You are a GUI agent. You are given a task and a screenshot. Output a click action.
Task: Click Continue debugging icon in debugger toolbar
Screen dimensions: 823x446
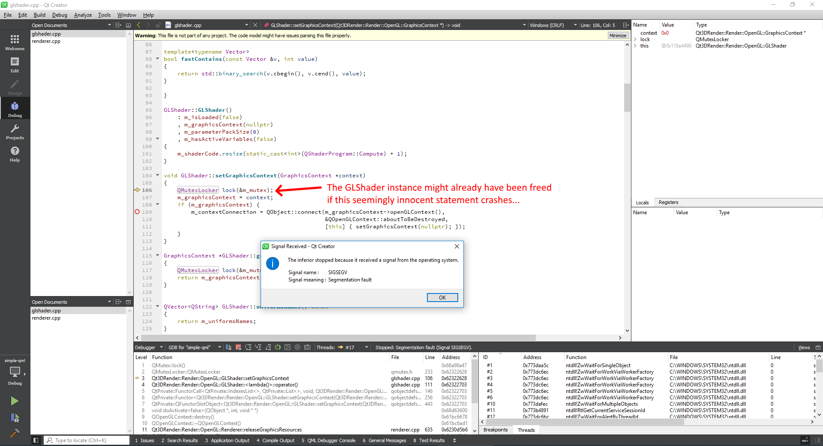228,347
